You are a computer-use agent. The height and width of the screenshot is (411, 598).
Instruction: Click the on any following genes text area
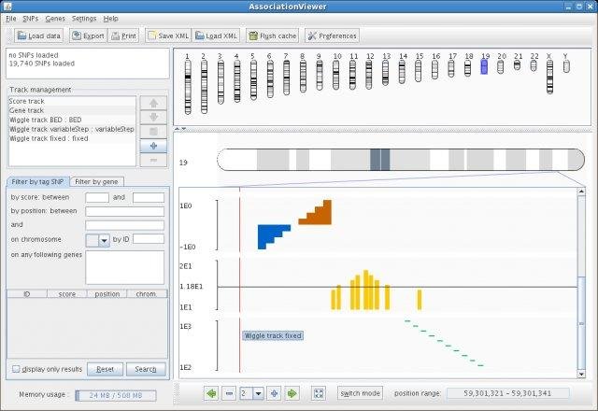(124, 267)
